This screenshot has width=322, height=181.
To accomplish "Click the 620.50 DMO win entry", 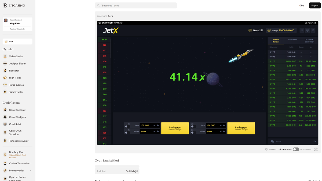I will coord(310,125).
